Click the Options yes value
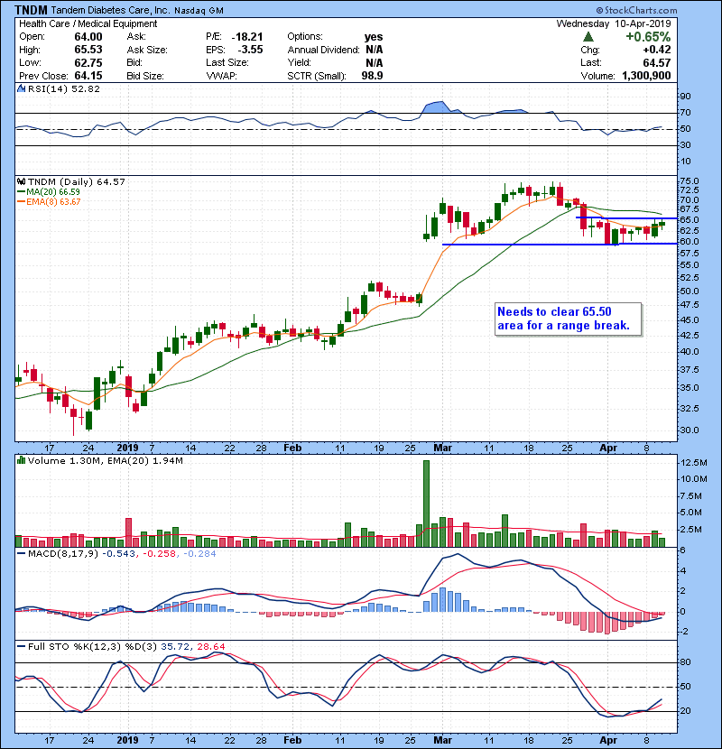Viewport: 722px width, 749px height. pos(374,37)
